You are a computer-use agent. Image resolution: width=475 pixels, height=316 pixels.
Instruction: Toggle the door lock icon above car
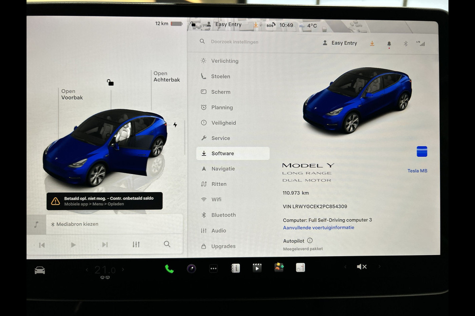coord(110,83)
